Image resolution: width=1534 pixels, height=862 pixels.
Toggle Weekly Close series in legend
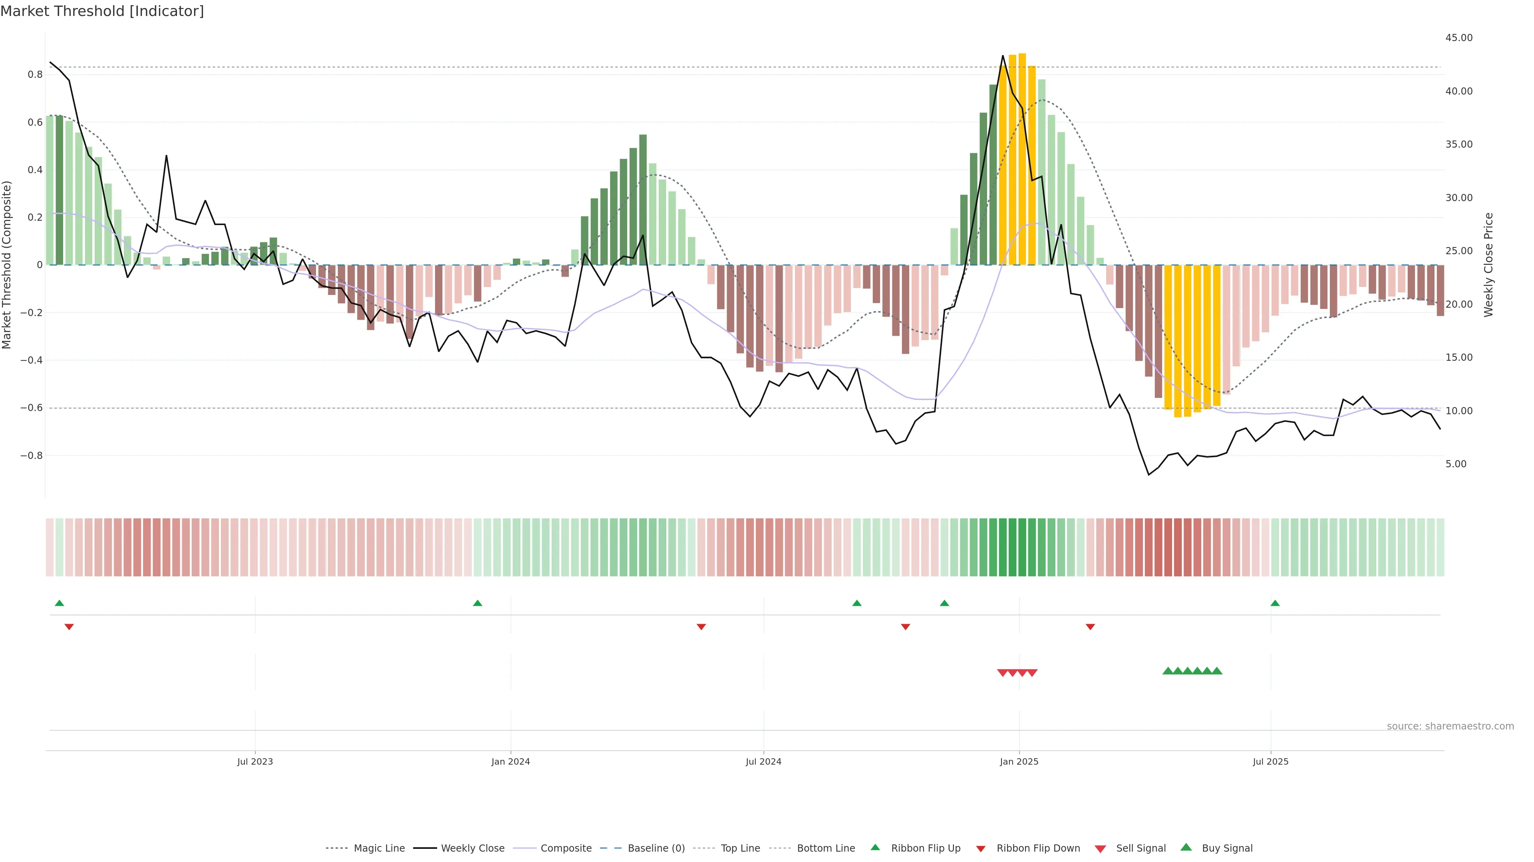pyautogui.click(x=472, y=848)
